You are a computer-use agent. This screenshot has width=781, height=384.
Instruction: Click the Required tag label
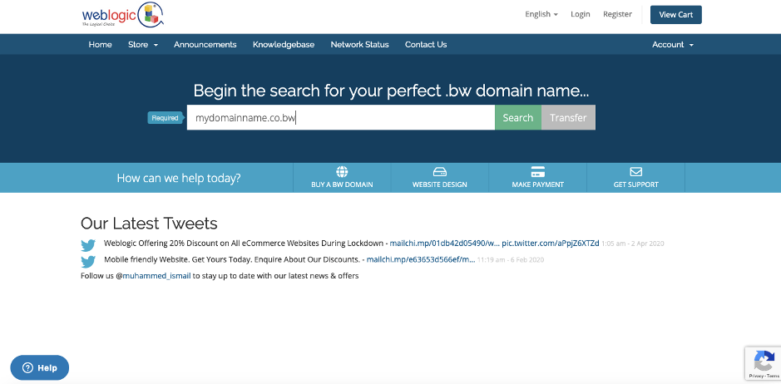click(166, 118)
